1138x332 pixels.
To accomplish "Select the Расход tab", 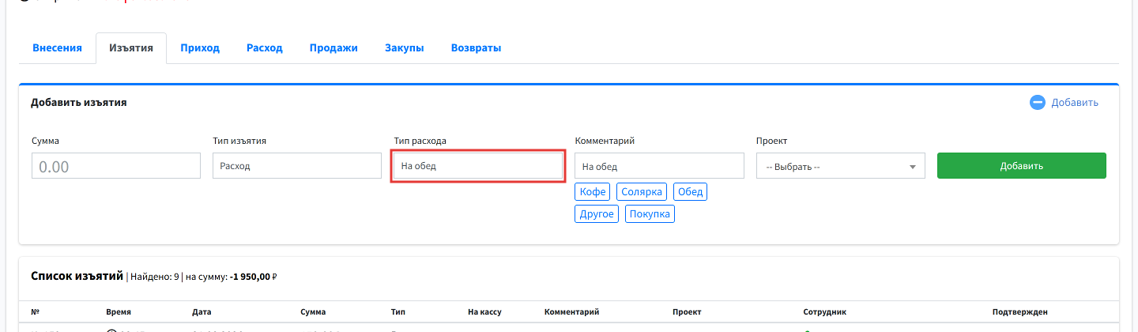I will (265, 48).
